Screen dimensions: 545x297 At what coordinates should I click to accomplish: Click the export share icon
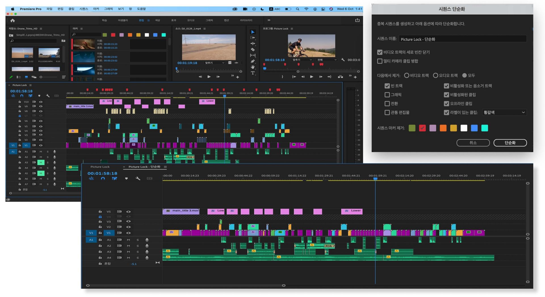point(357,20)
